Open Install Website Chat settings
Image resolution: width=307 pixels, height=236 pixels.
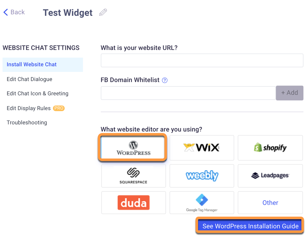point(32,64)
